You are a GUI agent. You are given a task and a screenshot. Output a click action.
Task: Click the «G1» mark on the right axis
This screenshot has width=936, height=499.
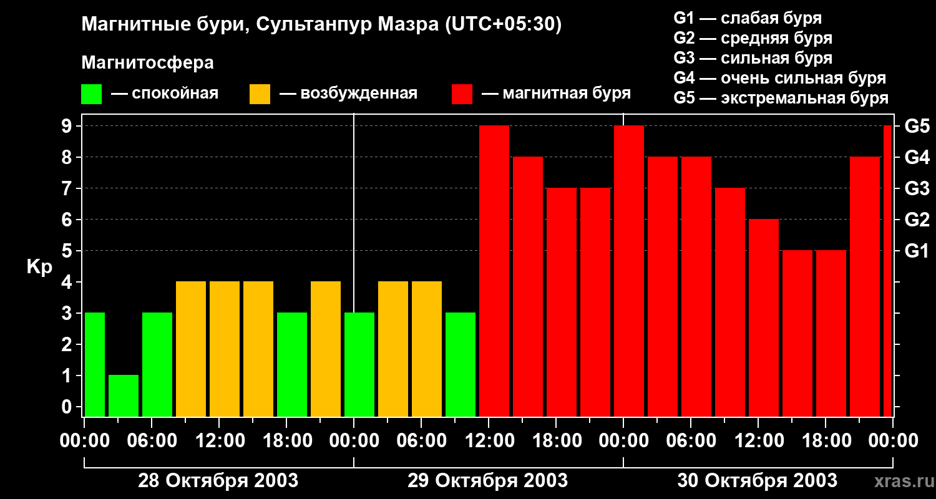[917, 251]
